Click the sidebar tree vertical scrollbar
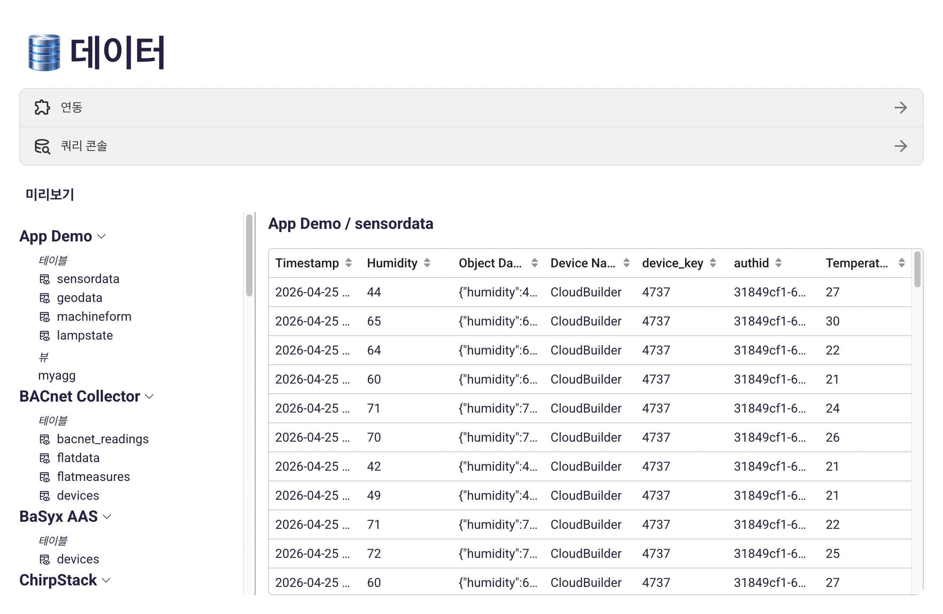 [249, 256]
